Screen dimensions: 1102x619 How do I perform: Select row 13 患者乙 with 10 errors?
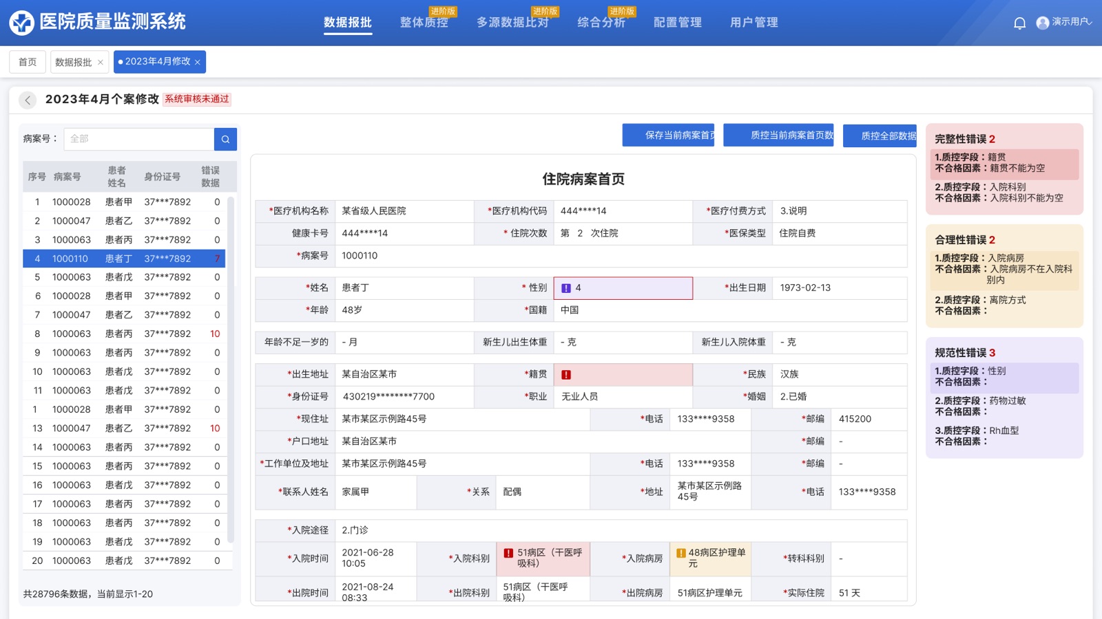124,428
